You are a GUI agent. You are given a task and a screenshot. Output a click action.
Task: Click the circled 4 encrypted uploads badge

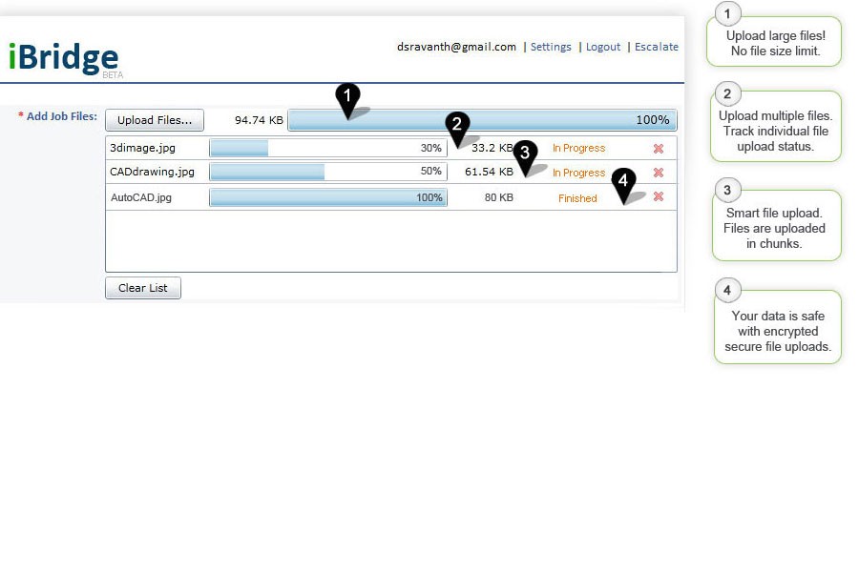pos(727,290)
